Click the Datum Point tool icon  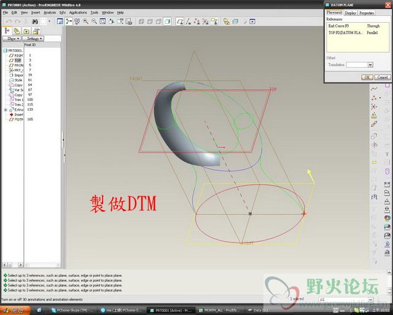pyautogui.click(x=374, y=98)
